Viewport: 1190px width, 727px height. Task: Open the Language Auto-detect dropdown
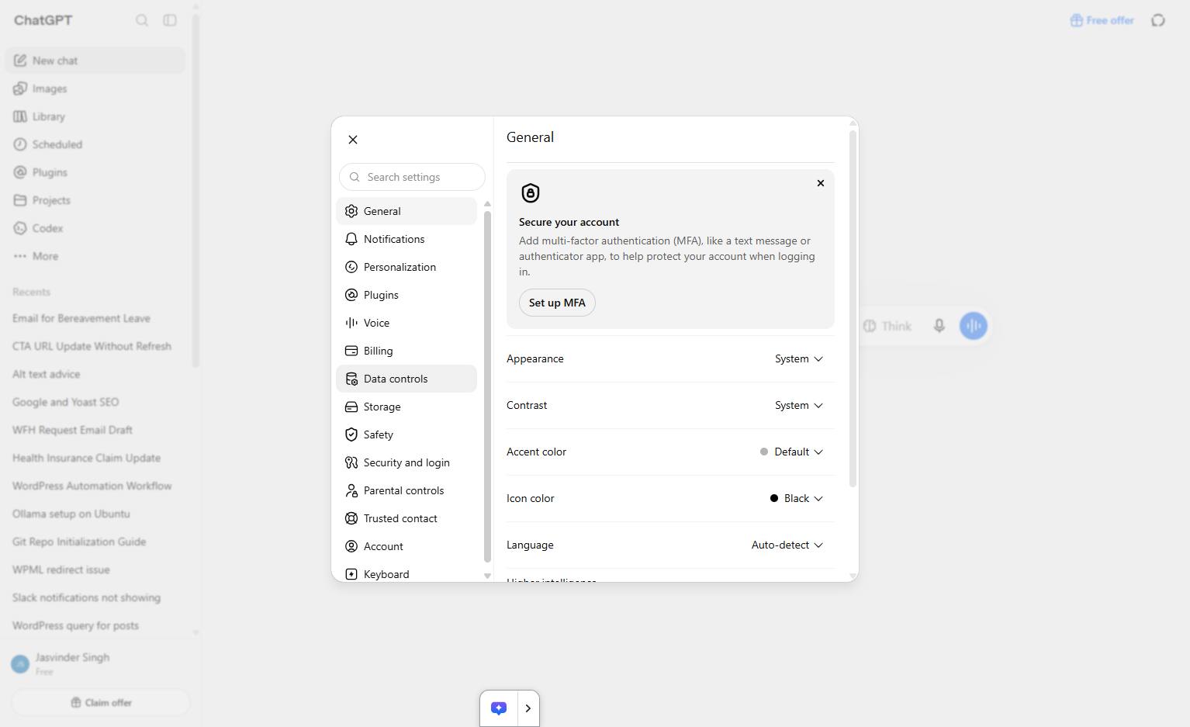coord(787,545)
